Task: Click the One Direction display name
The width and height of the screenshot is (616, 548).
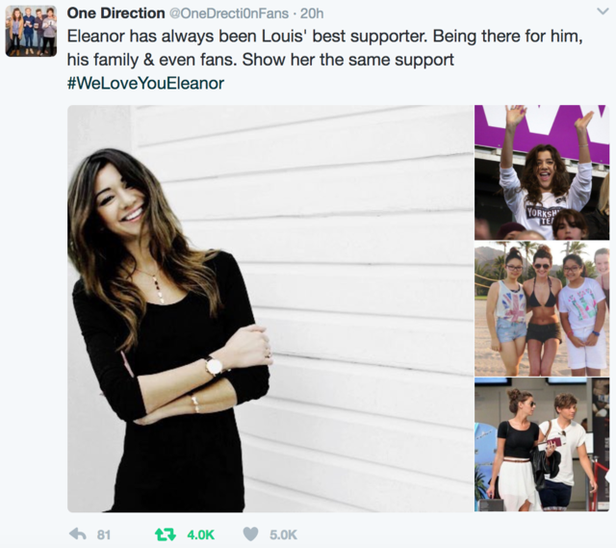Action: pos(115,13)
